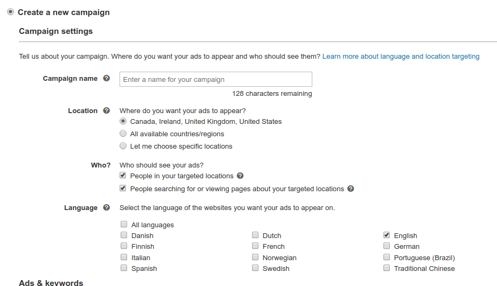This screenshot has height=286, width=497.
Task: Open help icon beside Campaign name
Action: (x=107, y=78)
